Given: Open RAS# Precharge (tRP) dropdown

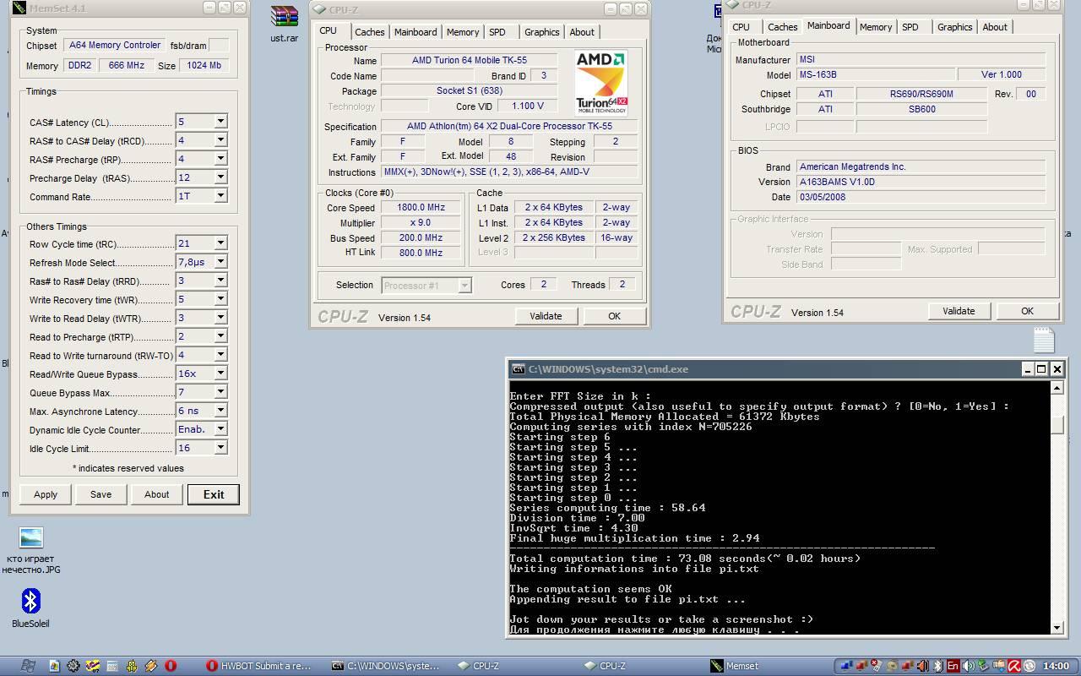Looking at the screenshot, I should tap(220, 159).
